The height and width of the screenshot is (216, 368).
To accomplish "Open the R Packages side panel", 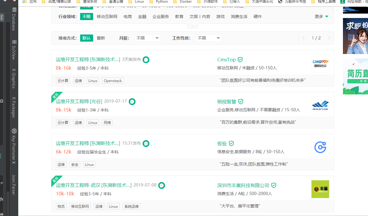I will (x=14, y=107).
